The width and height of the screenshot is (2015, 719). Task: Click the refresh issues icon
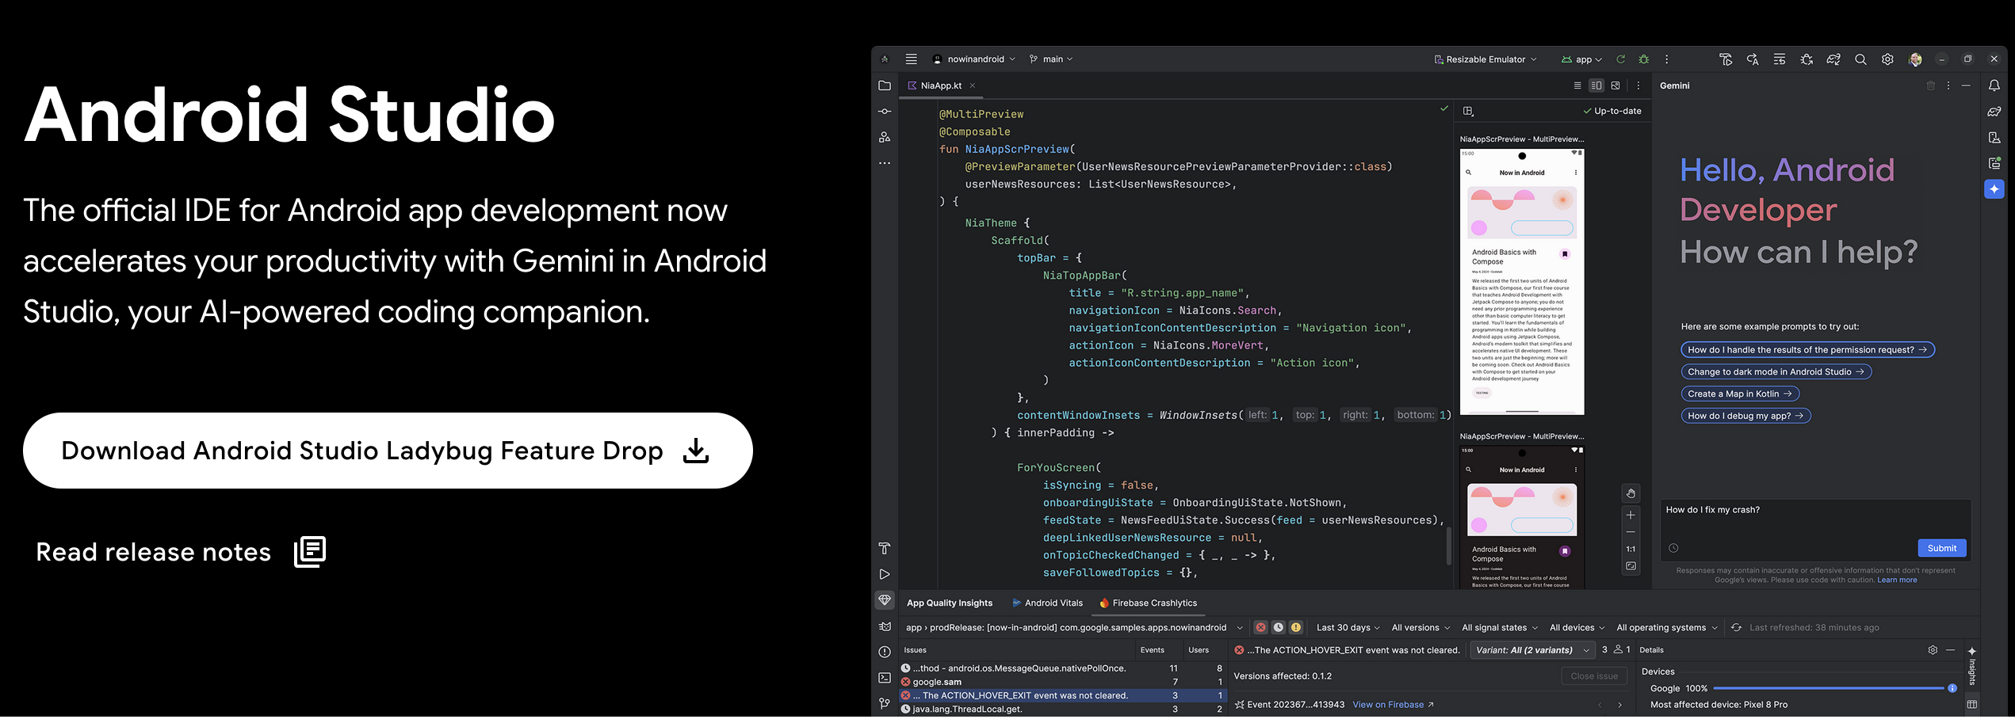1736,627
